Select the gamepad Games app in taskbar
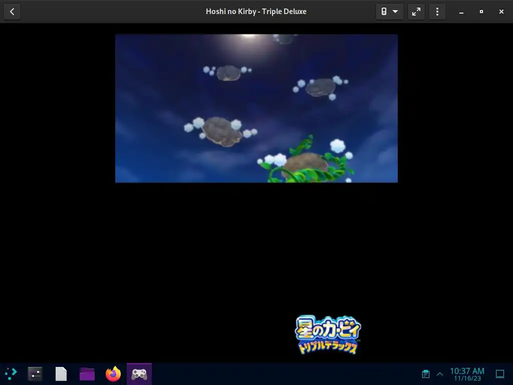 [139, 374]
